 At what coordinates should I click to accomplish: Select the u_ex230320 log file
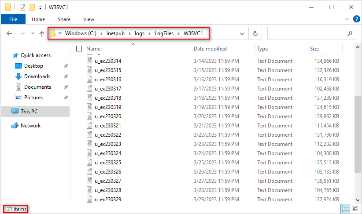[x=108, y=116]
